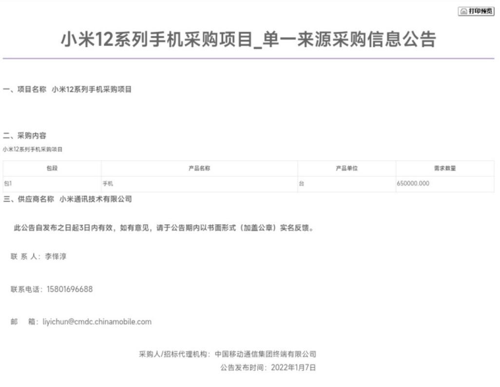Click the small subtitle 小米12系列手机采购项目 under 采购内容
The width and height of the screenshot is (500, 387).
pos(33,149)
